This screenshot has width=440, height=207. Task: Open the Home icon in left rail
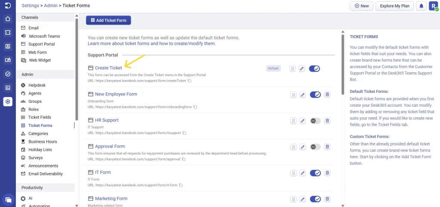8,19
